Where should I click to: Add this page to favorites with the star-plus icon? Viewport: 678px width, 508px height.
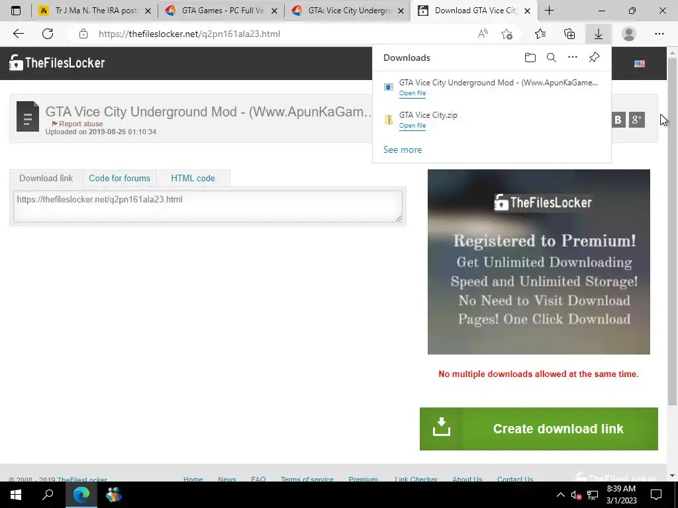pyautogui.click(x=507, y=34)
